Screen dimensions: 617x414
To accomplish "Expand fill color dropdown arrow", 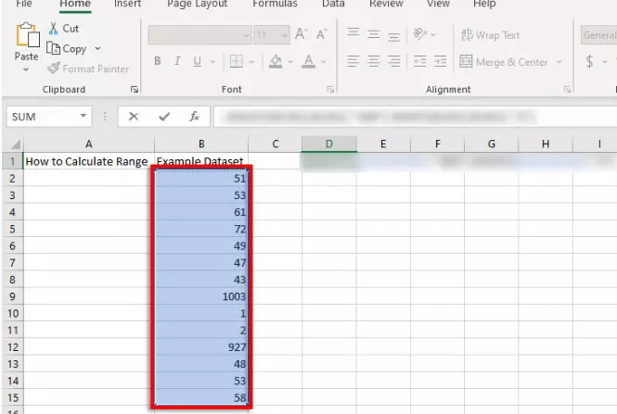I will (x=290, y=62).
